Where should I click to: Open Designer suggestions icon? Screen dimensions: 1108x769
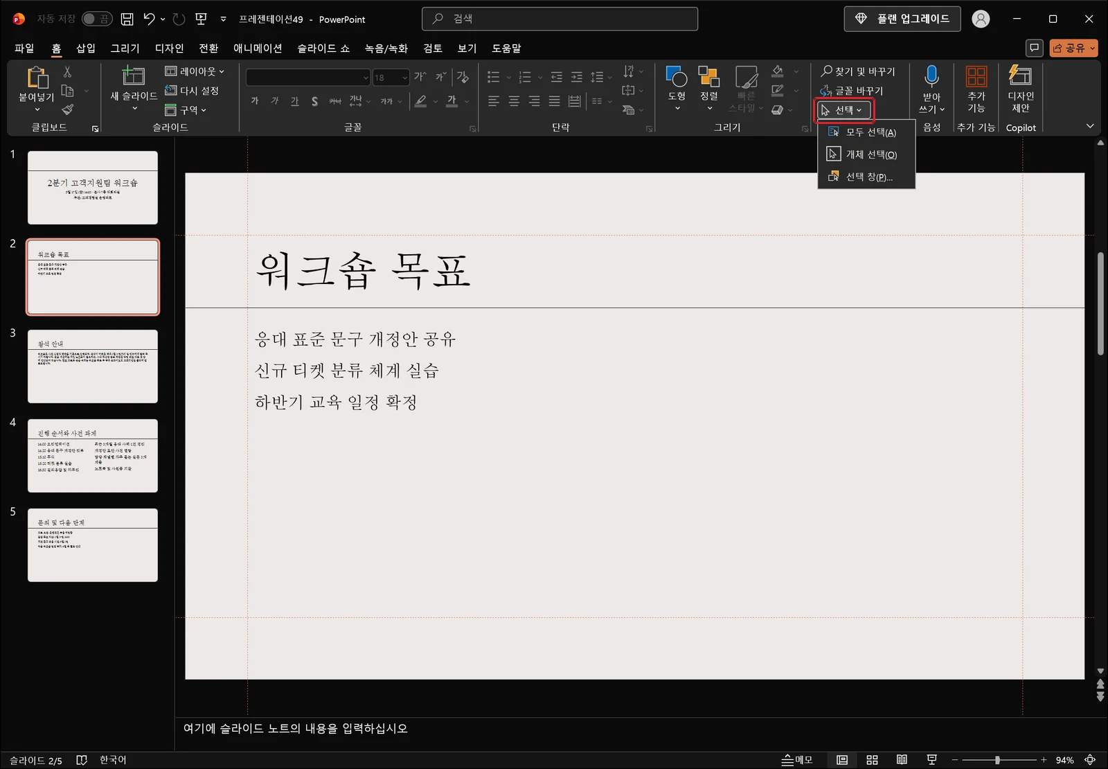click(1020, 76)
